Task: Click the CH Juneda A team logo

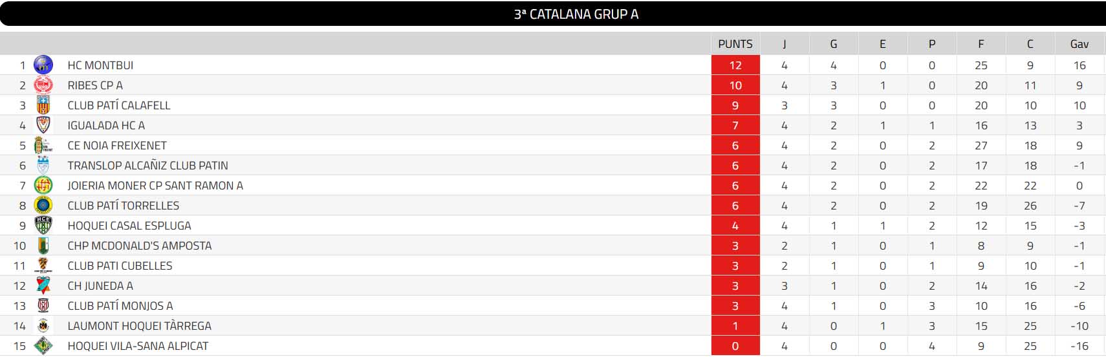Action: tap(43, 285)
